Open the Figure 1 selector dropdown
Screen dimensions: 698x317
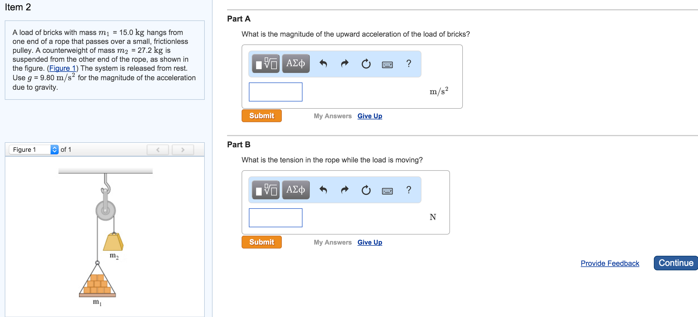coord(34,150)
